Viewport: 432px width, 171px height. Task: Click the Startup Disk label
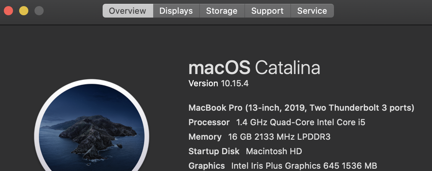[214, 151]
